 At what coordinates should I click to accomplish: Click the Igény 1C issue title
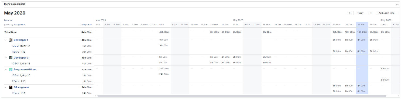(25, 75)
